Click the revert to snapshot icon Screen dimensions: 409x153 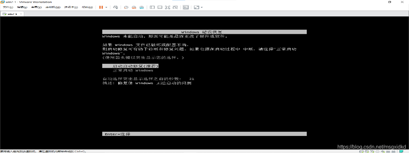point(134,7)
